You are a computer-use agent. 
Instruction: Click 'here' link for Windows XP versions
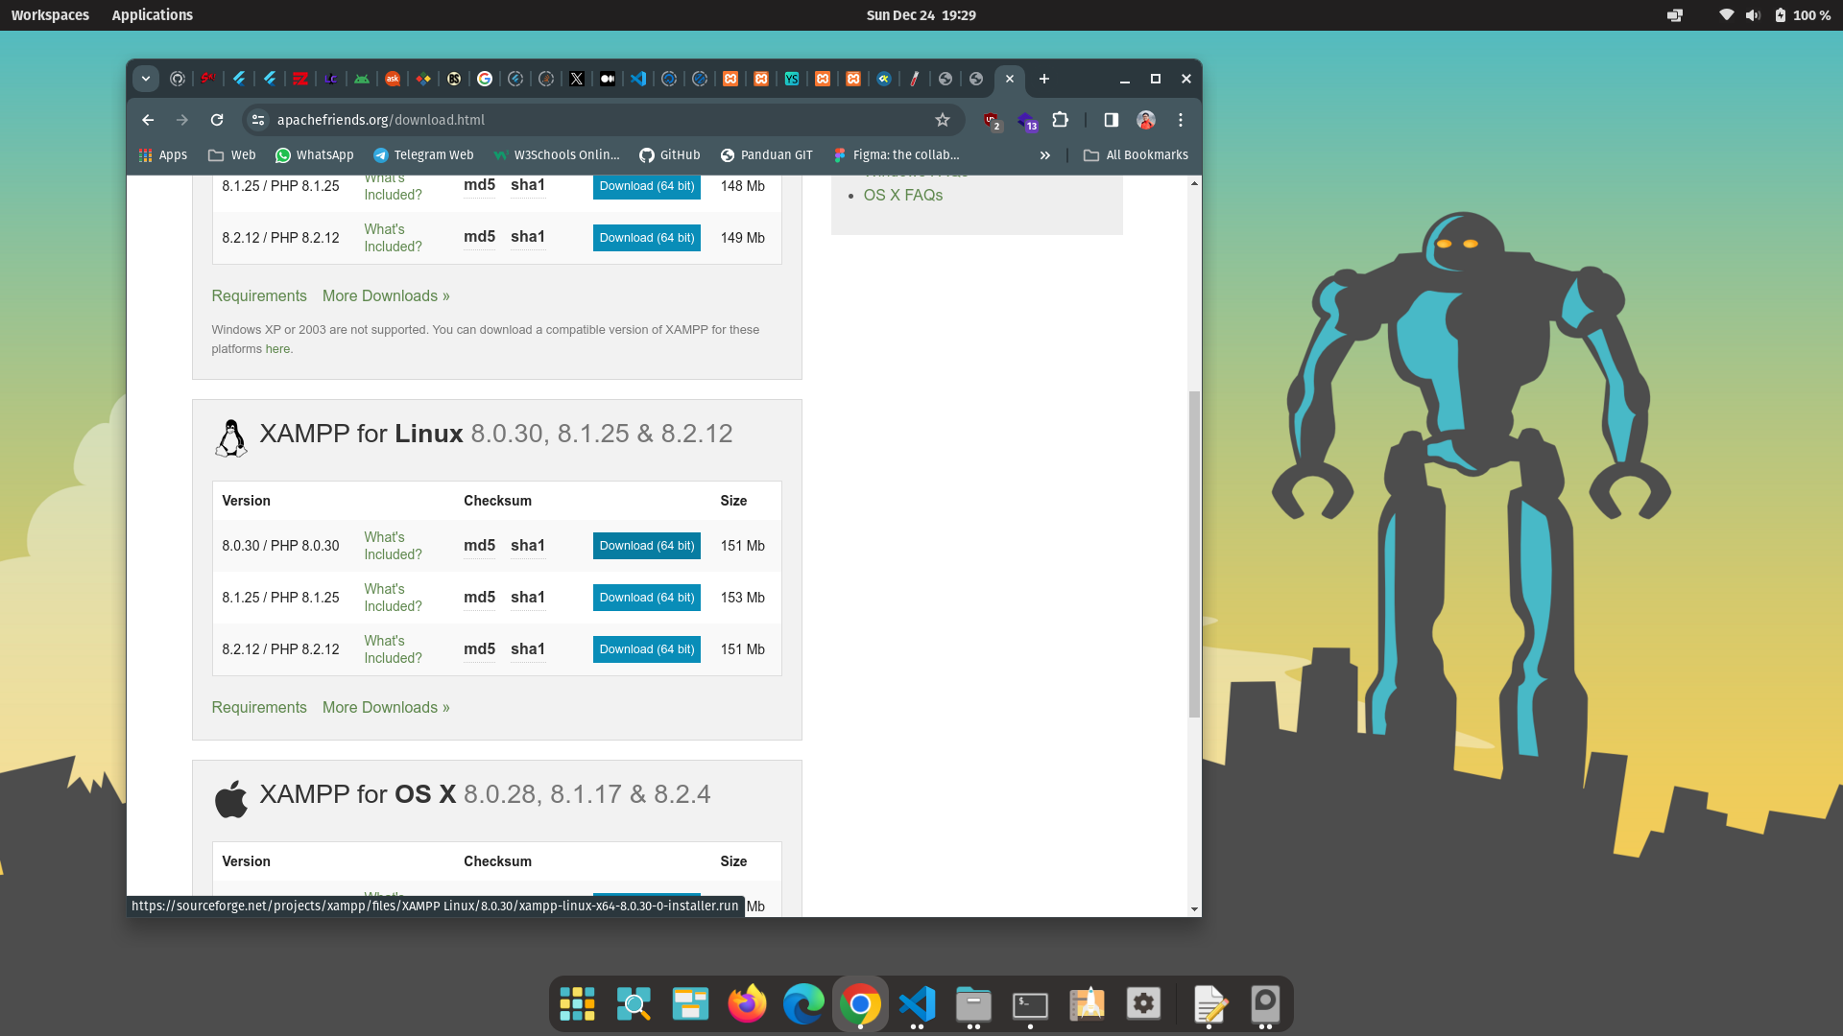click(277, 349)
